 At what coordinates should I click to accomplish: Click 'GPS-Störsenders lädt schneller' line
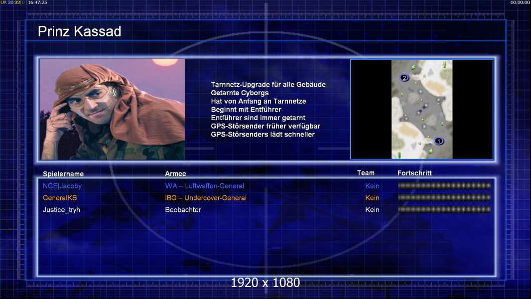click(x=263, y=135)
